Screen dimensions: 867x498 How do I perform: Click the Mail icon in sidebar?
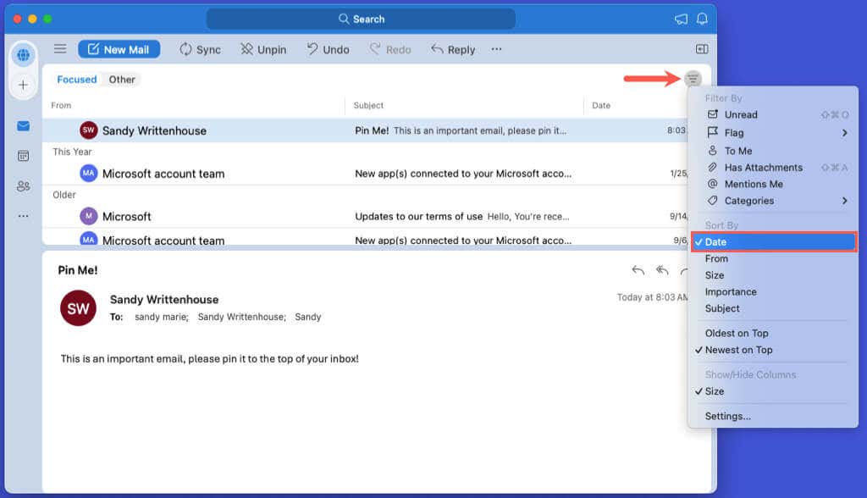pos(23,126)
